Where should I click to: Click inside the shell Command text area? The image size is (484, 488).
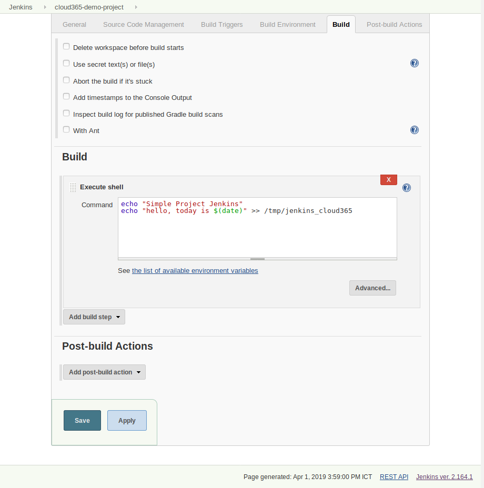pyautogui.click(x=257, y=228)
